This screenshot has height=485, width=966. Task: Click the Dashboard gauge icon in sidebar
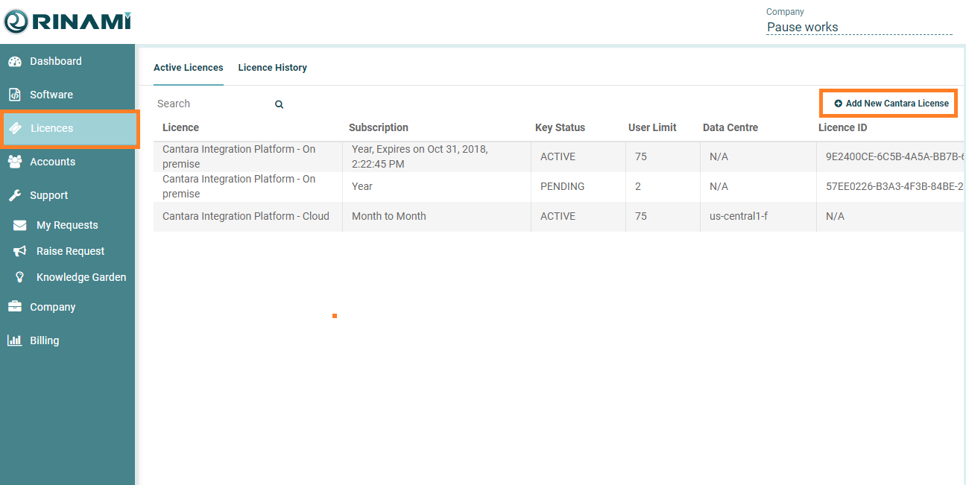coord(15,62)
